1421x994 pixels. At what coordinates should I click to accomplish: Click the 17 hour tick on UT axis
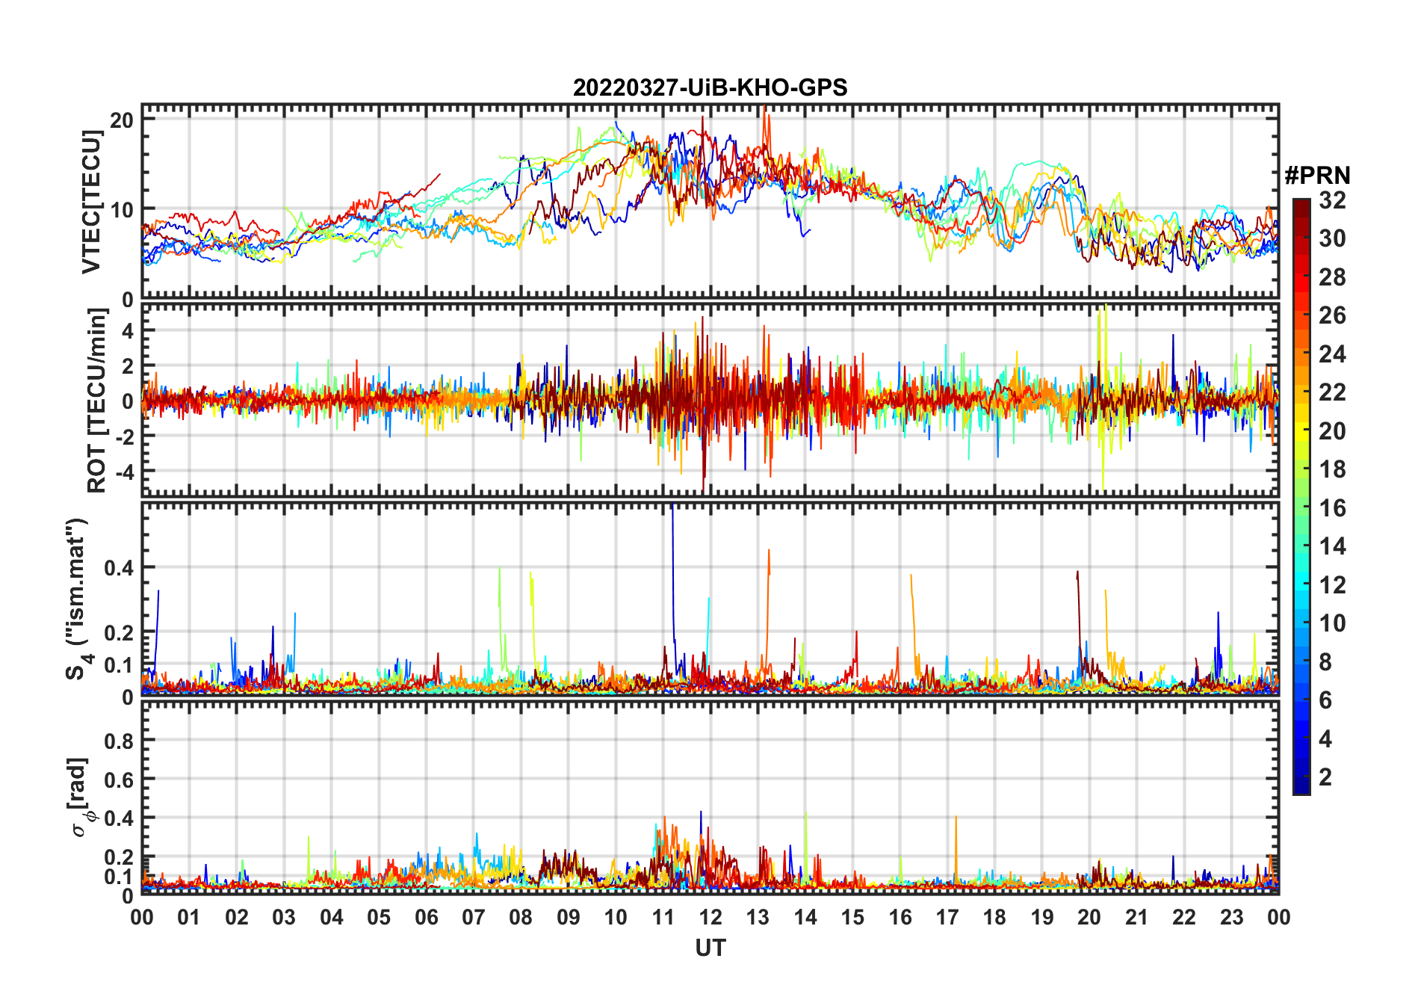(x=947, y=917)
